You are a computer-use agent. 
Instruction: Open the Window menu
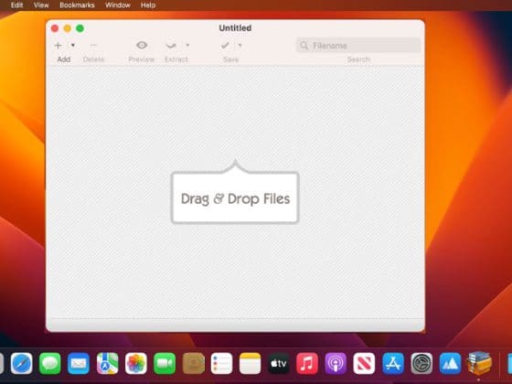[118, 5]
